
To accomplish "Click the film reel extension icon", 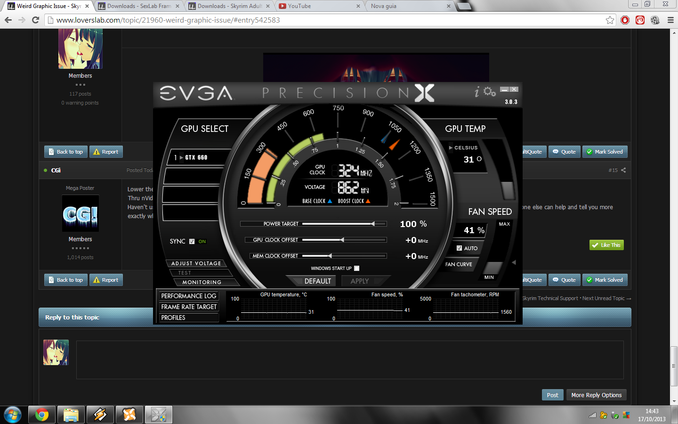I will (655, 20).
